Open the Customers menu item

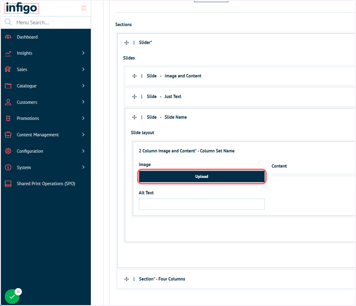pyautogui.click(x=46, y=102)
